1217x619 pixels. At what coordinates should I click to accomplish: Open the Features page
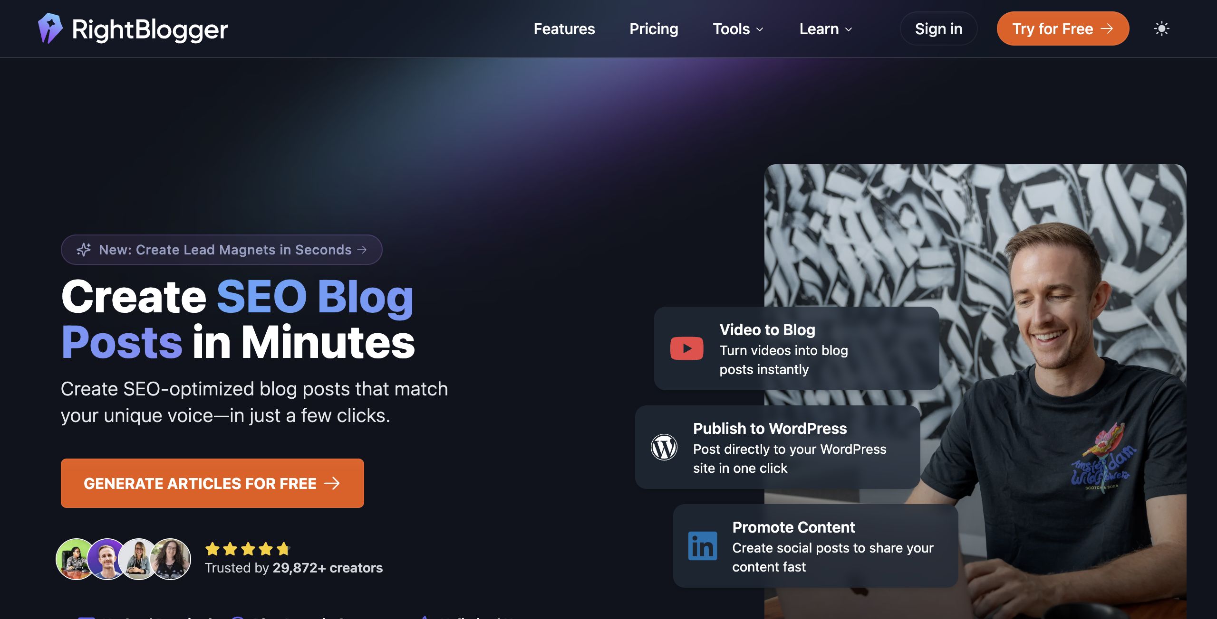tap(564, 29)
